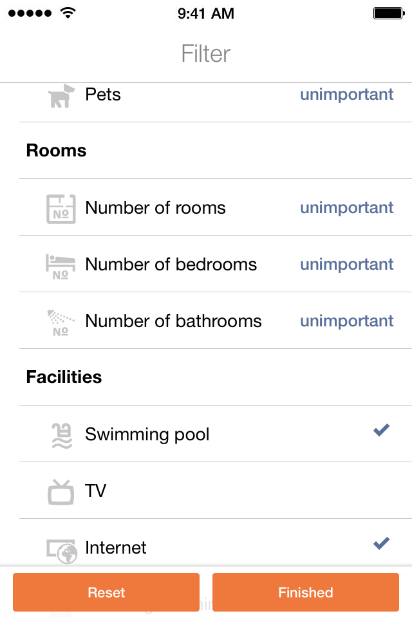Tap the Filter title in header
Viewport: 412px width, 618px height.
tap(205, 53)
